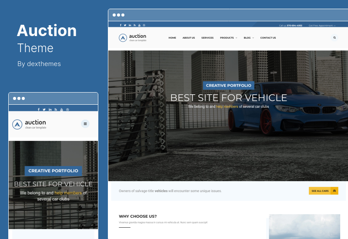Click cloudy sky thumbnail beside Why Choose Us
The image size is (348, 239).
click(x=304, y=226)
